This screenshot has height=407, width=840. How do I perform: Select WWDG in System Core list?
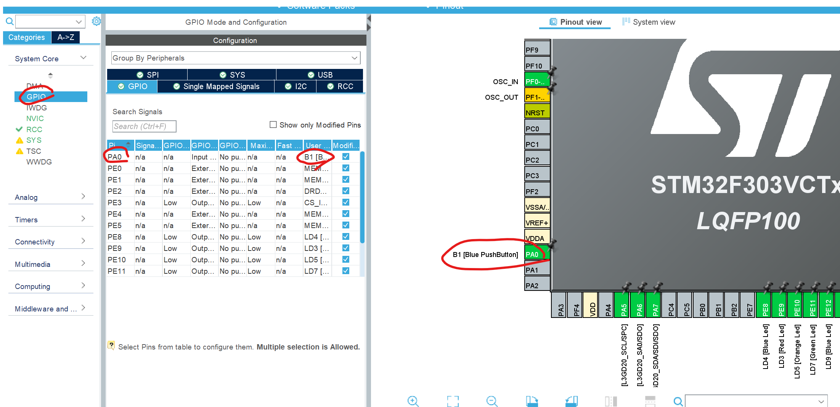point(39,162)
